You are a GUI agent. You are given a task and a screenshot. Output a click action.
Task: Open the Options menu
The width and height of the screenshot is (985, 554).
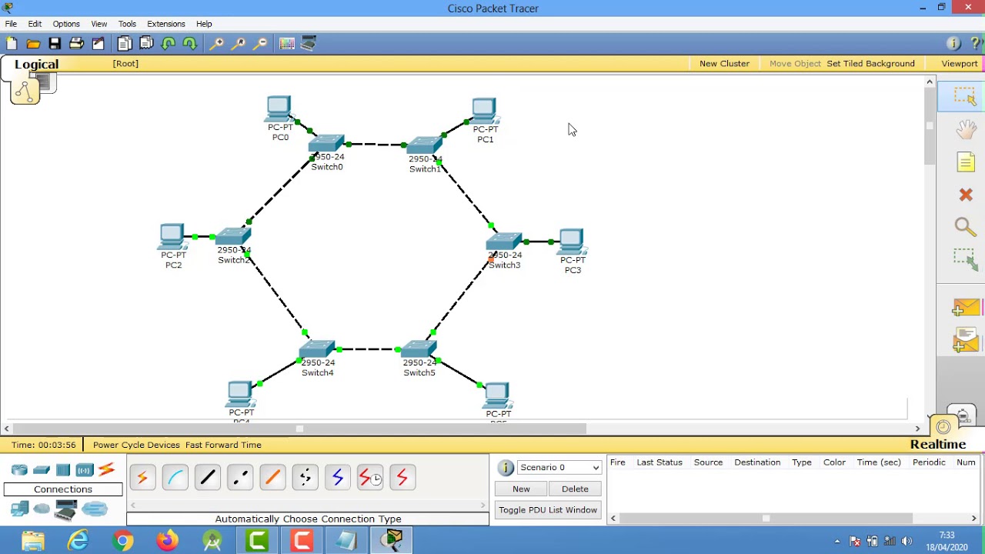[66, 24]
